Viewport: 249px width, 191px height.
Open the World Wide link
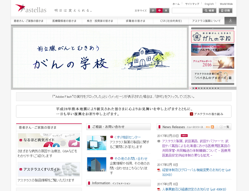pyautogui.click(x=226, y=4)
